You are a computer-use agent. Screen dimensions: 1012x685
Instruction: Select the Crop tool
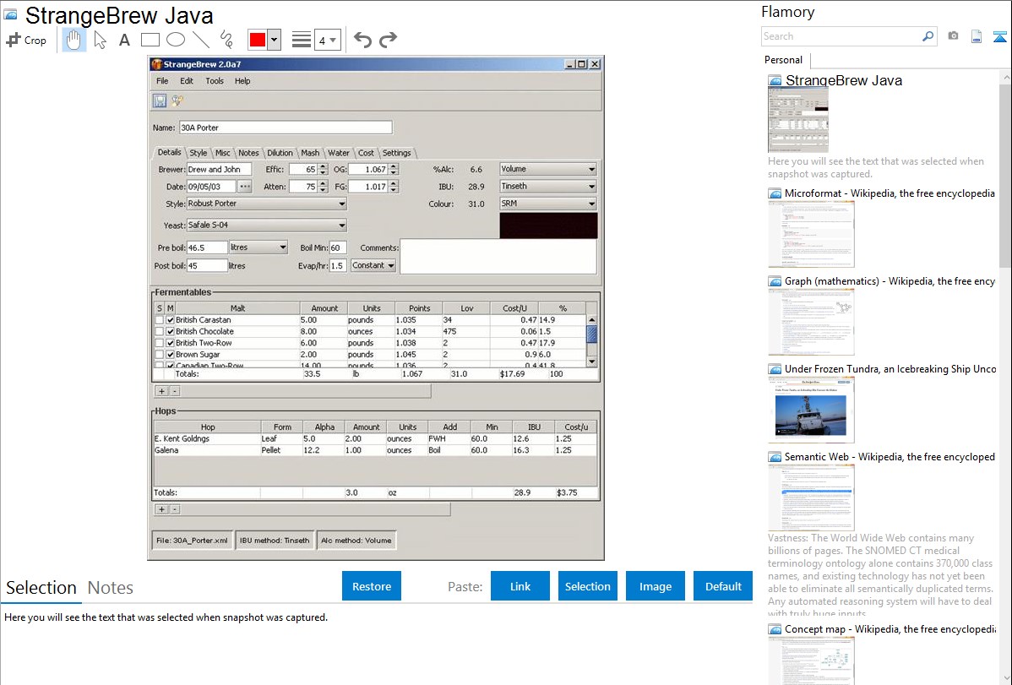pos(26,40)
